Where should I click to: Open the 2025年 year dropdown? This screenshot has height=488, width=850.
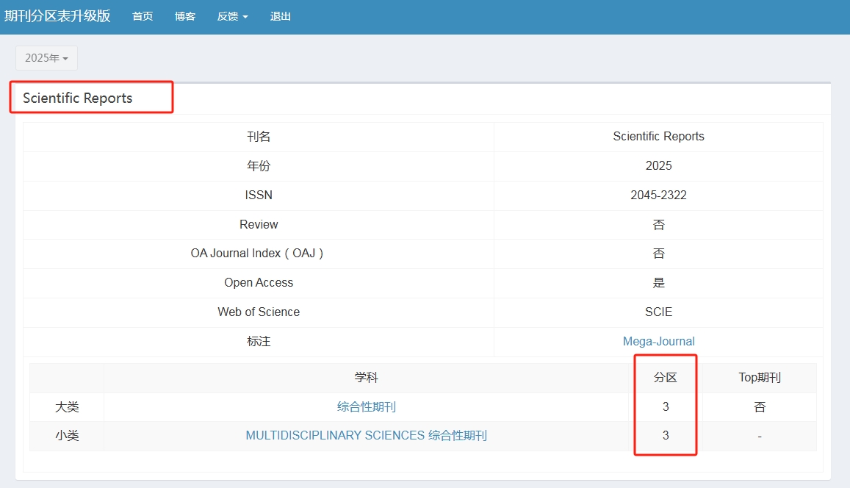46,58
